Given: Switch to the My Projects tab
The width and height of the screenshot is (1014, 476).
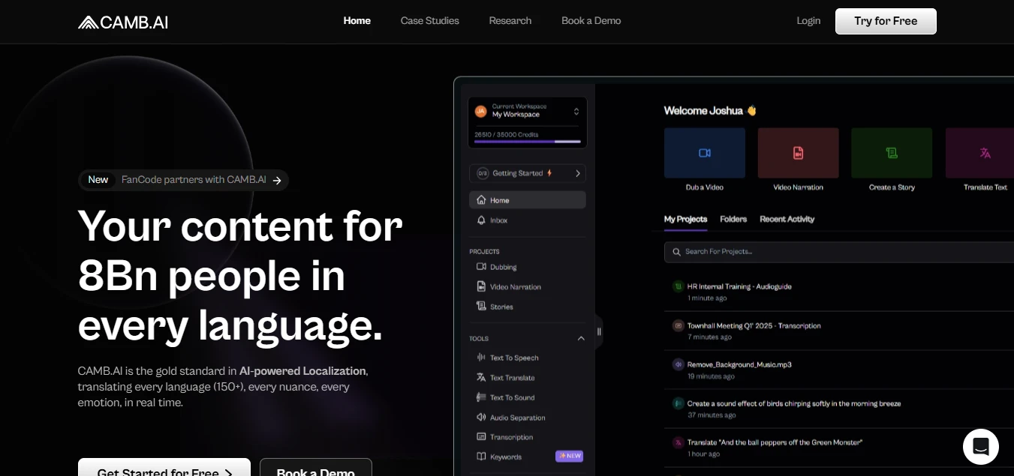Looking at the screenshot, I should point(685,219).
